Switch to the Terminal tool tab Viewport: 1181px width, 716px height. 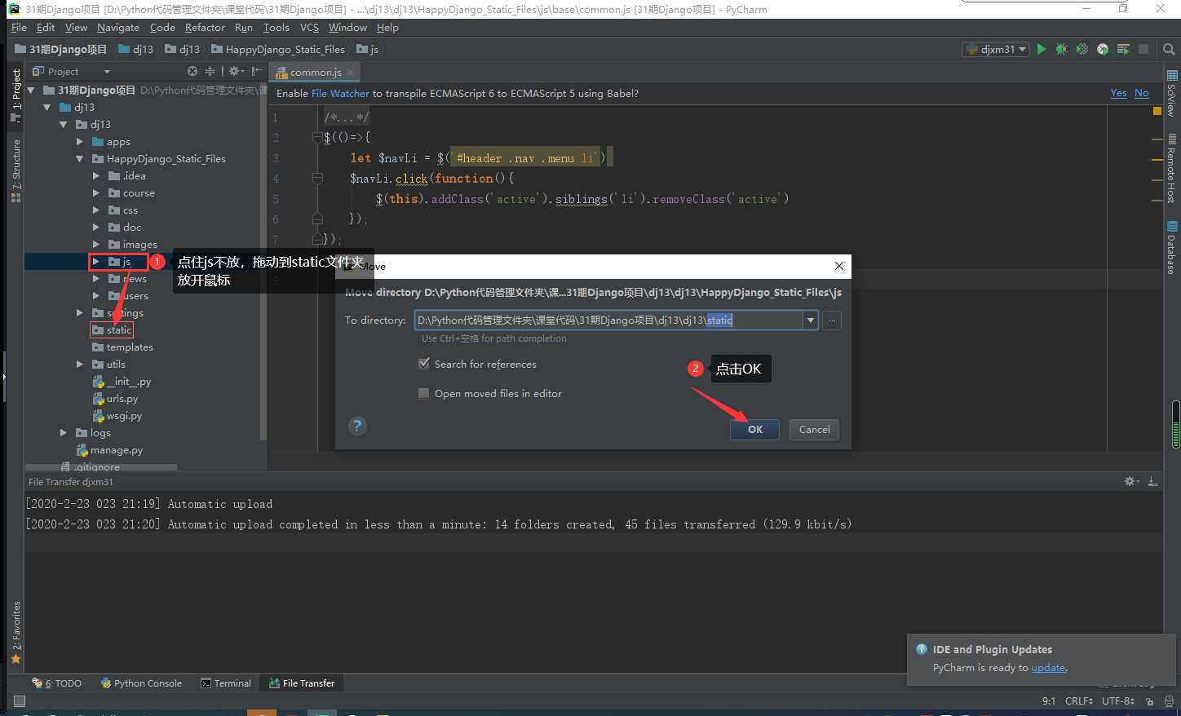(226, 683)
